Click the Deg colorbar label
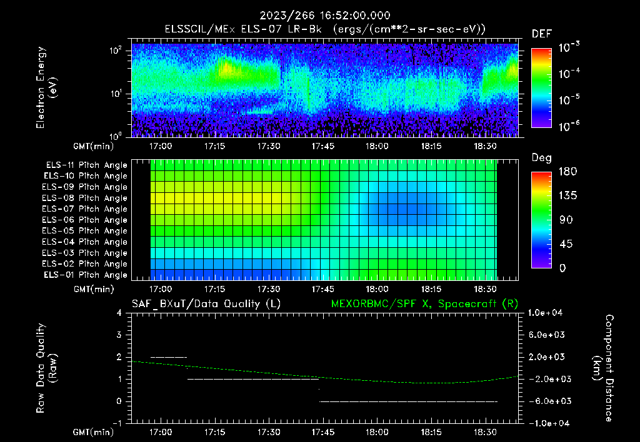640x442 pixels. 542,158
